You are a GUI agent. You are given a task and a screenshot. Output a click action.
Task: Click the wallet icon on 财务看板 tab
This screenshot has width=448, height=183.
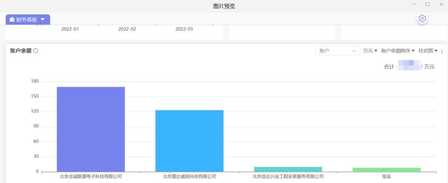click(12, 19)
